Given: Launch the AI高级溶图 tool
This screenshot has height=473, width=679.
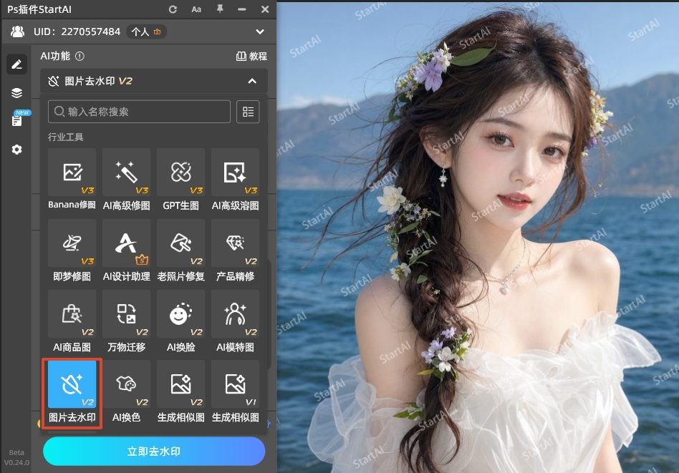Looking at the screenshot, I should (x=235, y=172).
